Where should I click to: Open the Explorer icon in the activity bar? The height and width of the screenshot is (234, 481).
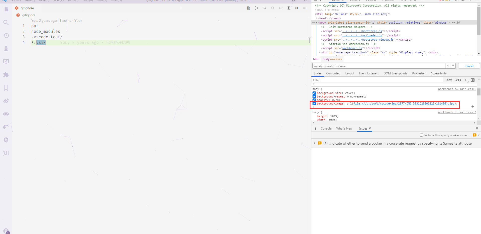(x=6, y=9)
